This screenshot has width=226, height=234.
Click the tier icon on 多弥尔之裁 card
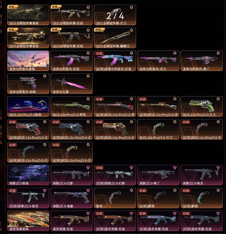coord(88,76)
